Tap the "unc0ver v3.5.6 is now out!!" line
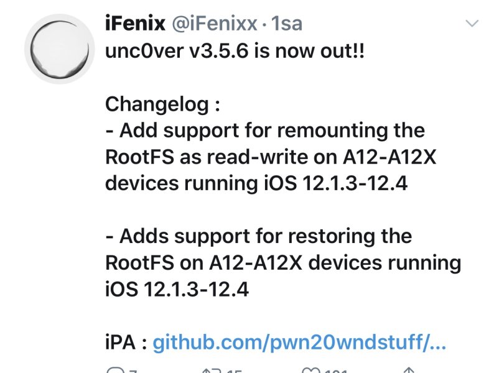The height and width of the screenshot is (373, 499). click(x=235, y=52)
